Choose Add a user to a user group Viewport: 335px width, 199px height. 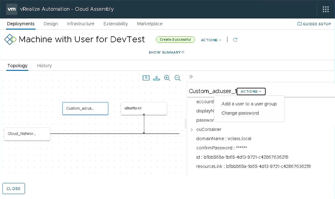point(249,104)
